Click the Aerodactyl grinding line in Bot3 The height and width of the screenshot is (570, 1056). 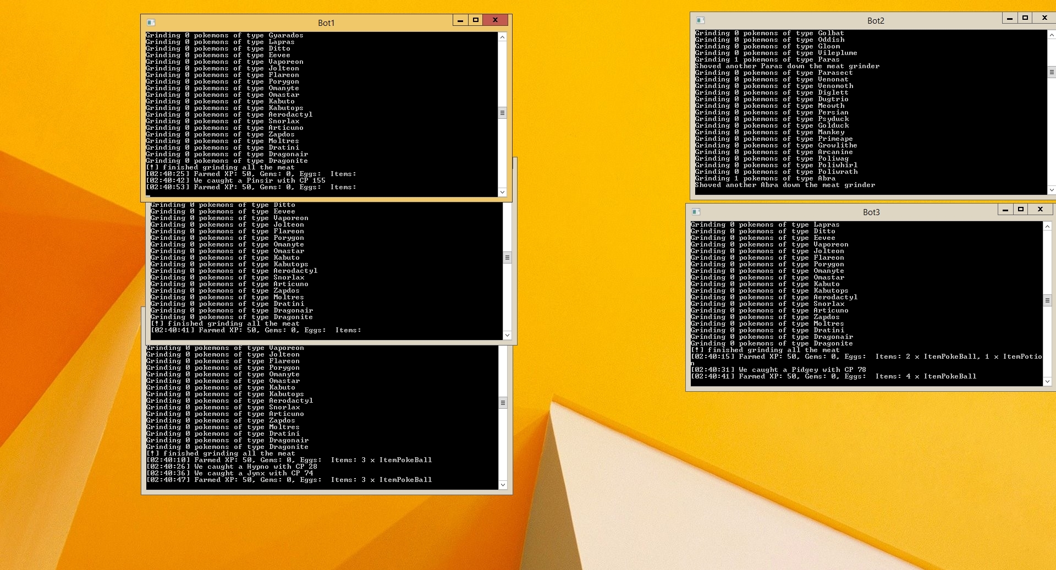tap(774, 297)
